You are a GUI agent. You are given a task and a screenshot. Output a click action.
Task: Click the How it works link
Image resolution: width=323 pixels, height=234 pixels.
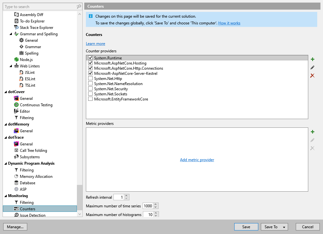(x=229, y=23)
